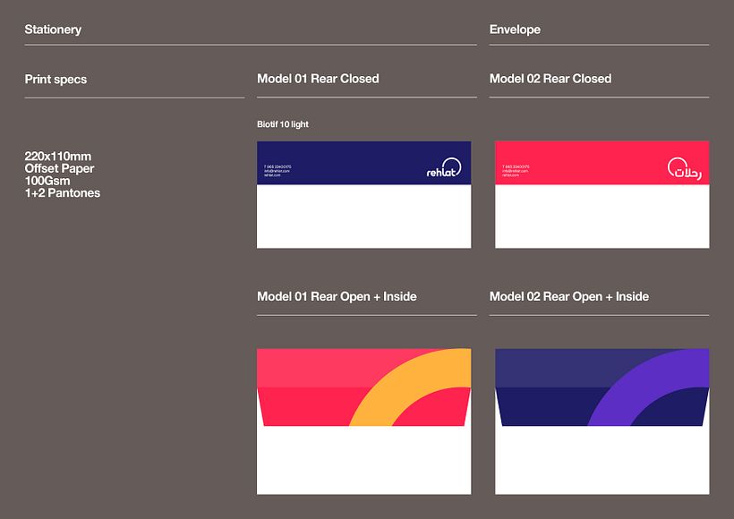
Task: Select the Stationery heading
Action: (54, 29)
